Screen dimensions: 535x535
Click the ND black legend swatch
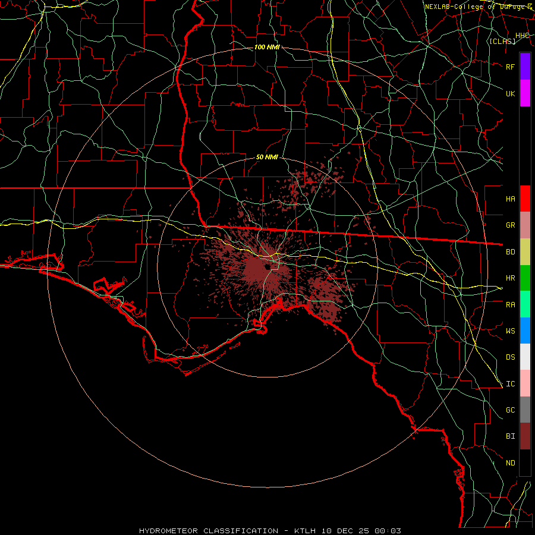pos(525,462)
